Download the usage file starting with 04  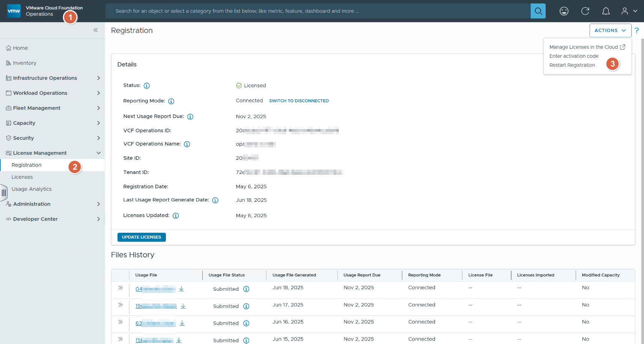(x=181, y=288)
